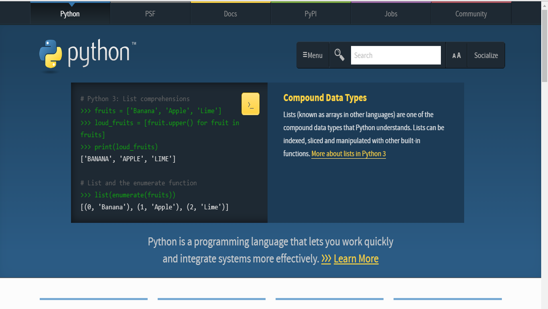Open the Docs tab

coord(230,13)
